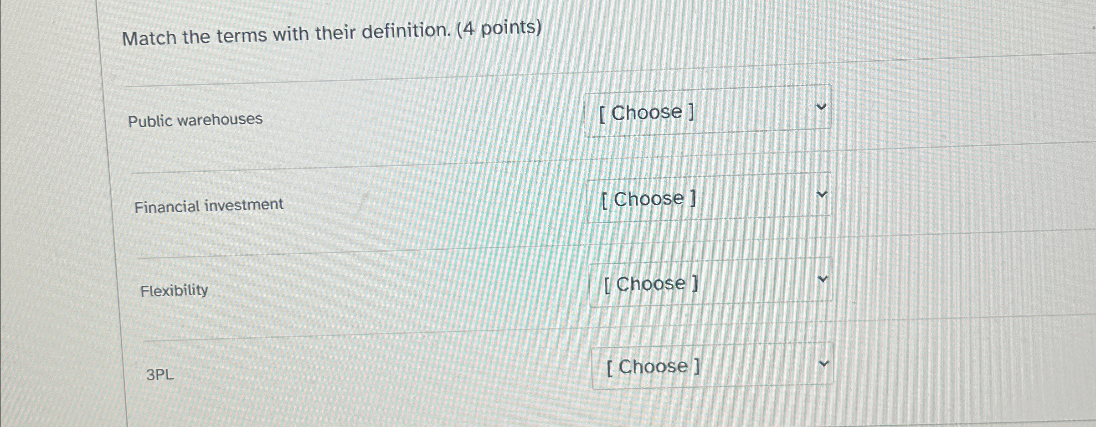
Task: Click the chevron on the Flexibility dropdown
Action: (x=823, y=279)
